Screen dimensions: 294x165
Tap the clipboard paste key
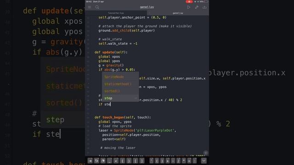pyautogui.click(x=103, y=161)
